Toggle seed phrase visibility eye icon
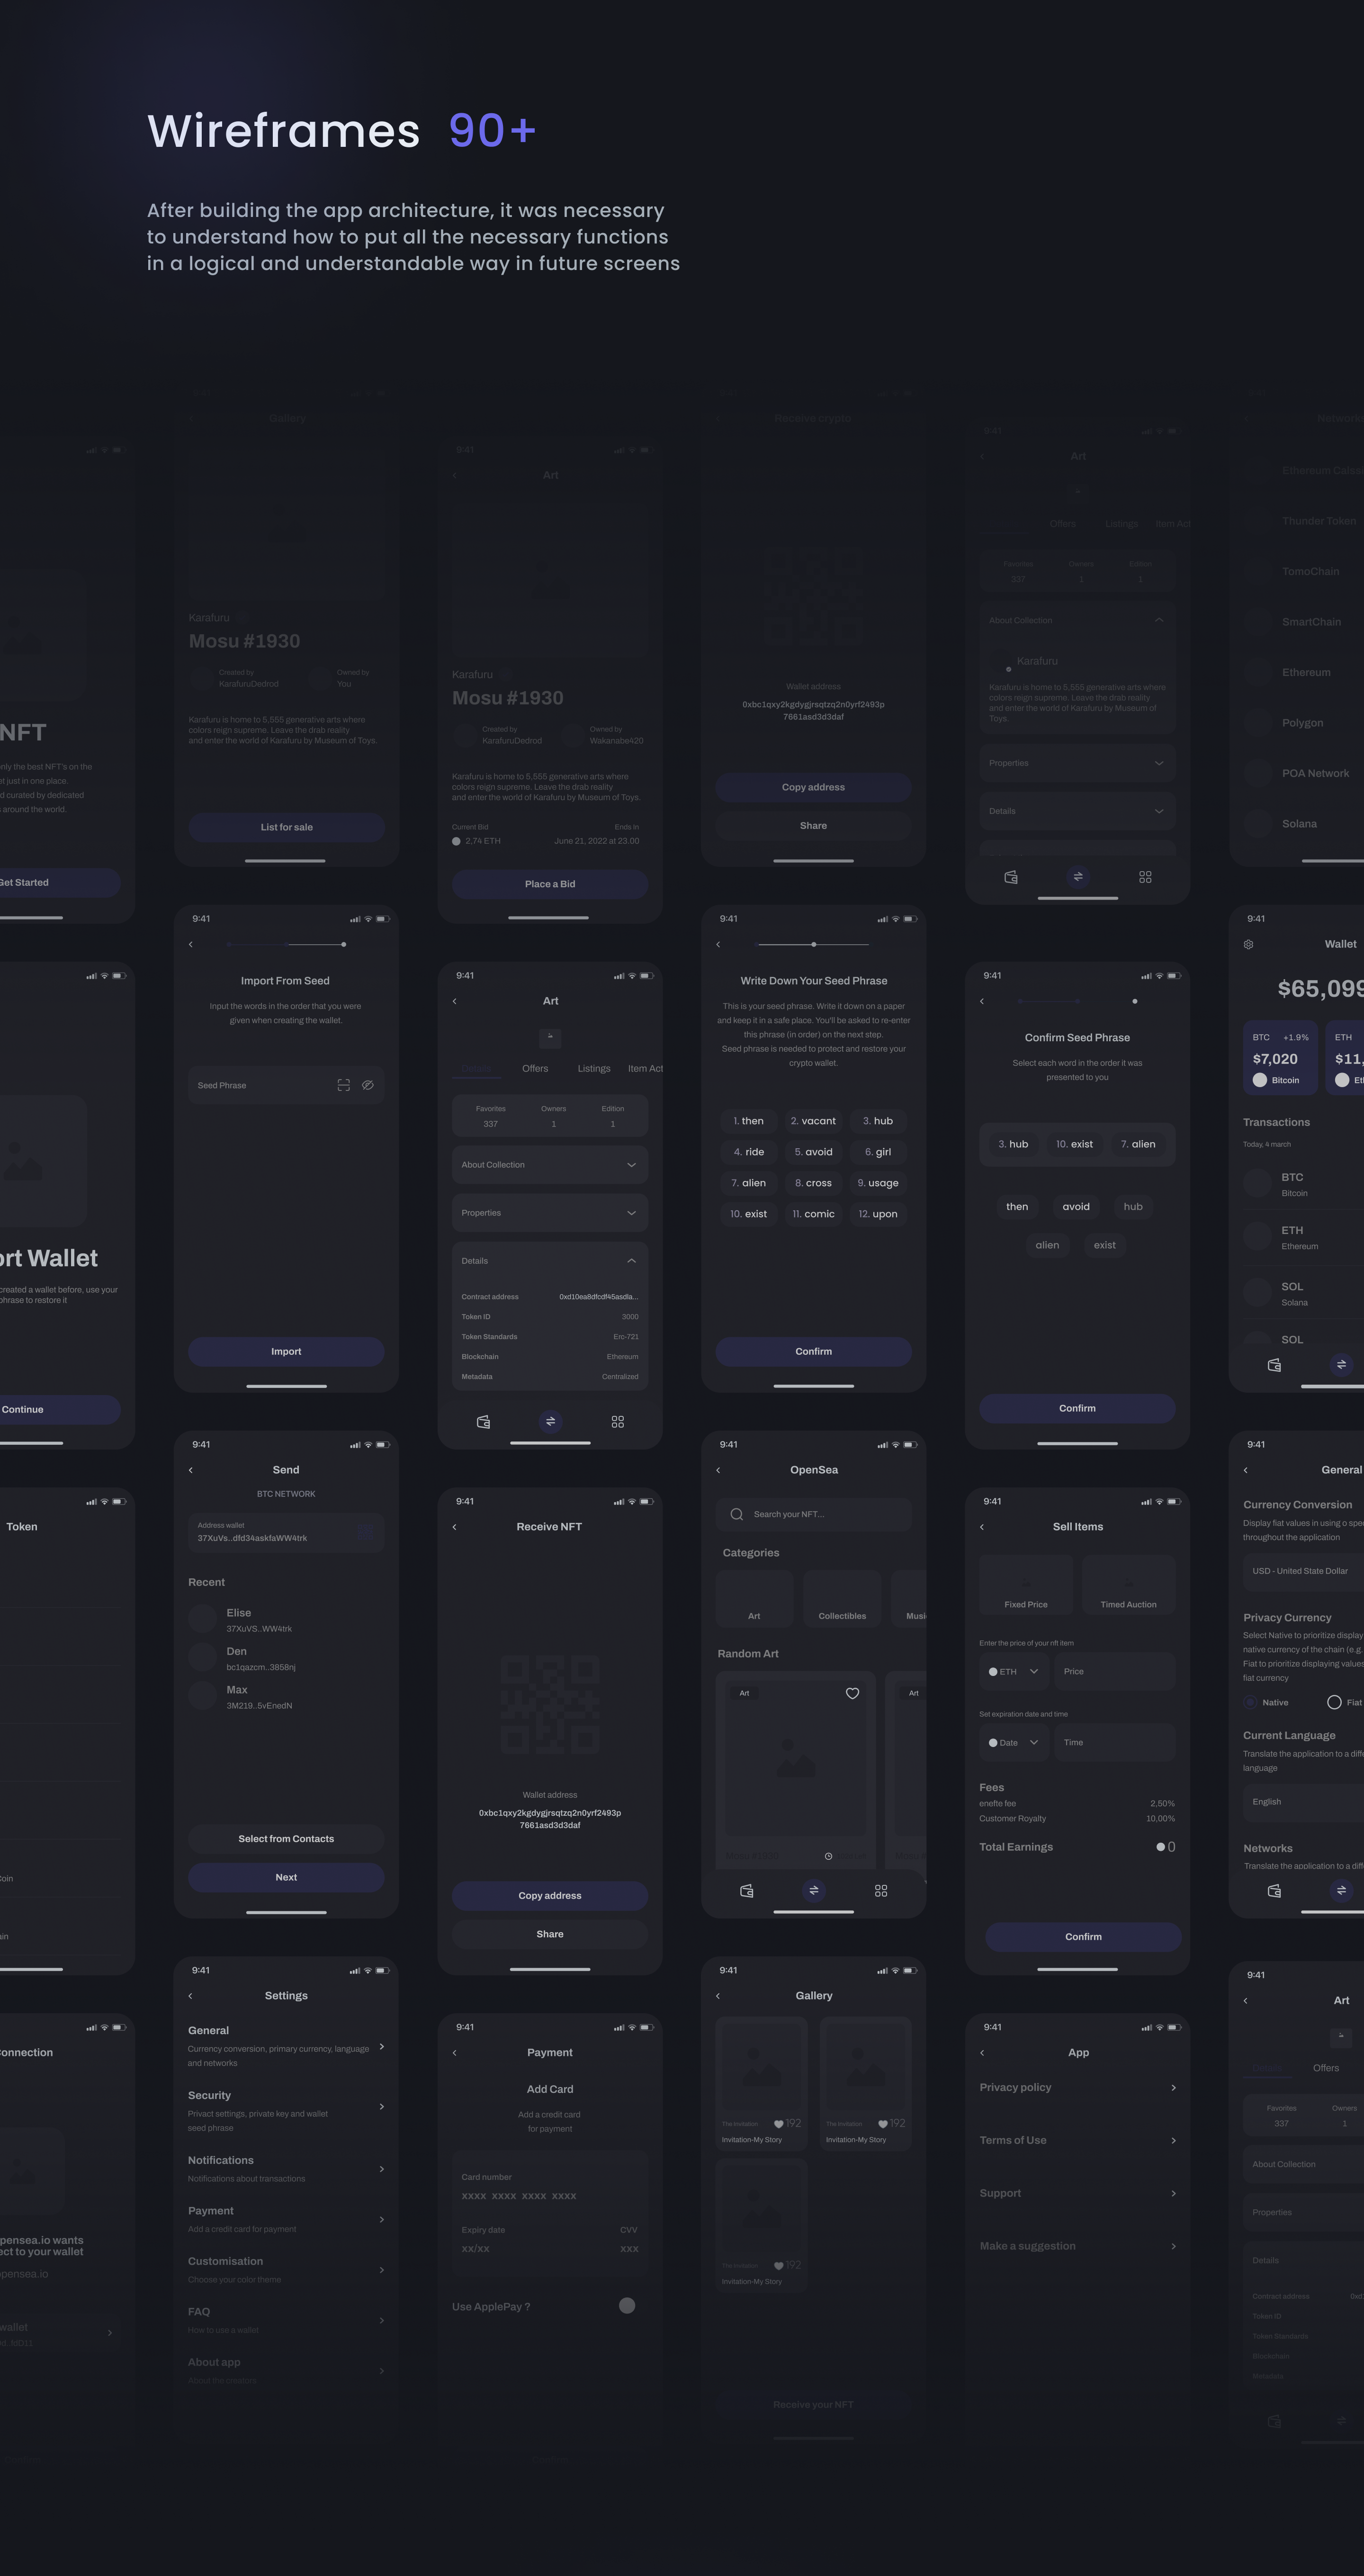The width and height of the screenshot is (1364, 2576). pyautogui.click(x=368, y=1085)
